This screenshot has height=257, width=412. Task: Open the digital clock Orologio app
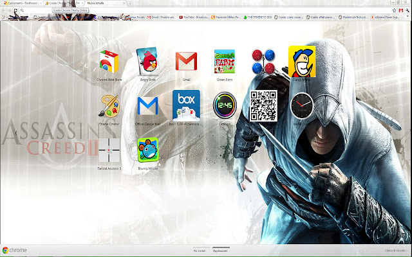[x=225, y=105]
